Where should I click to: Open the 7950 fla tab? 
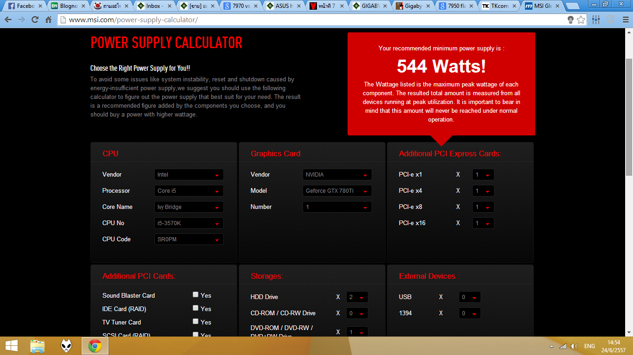456,6
